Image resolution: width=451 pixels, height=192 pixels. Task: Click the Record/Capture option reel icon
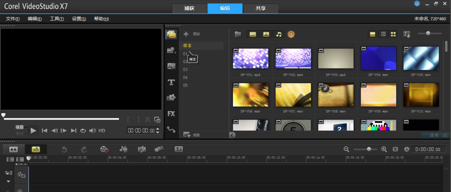tap(104, 149)
